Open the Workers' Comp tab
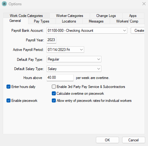The height and width of the screenshot is (146, 148). [x=127, y=21]
